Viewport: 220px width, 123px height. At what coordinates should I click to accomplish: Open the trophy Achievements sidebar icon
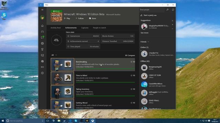click(42, 49)
